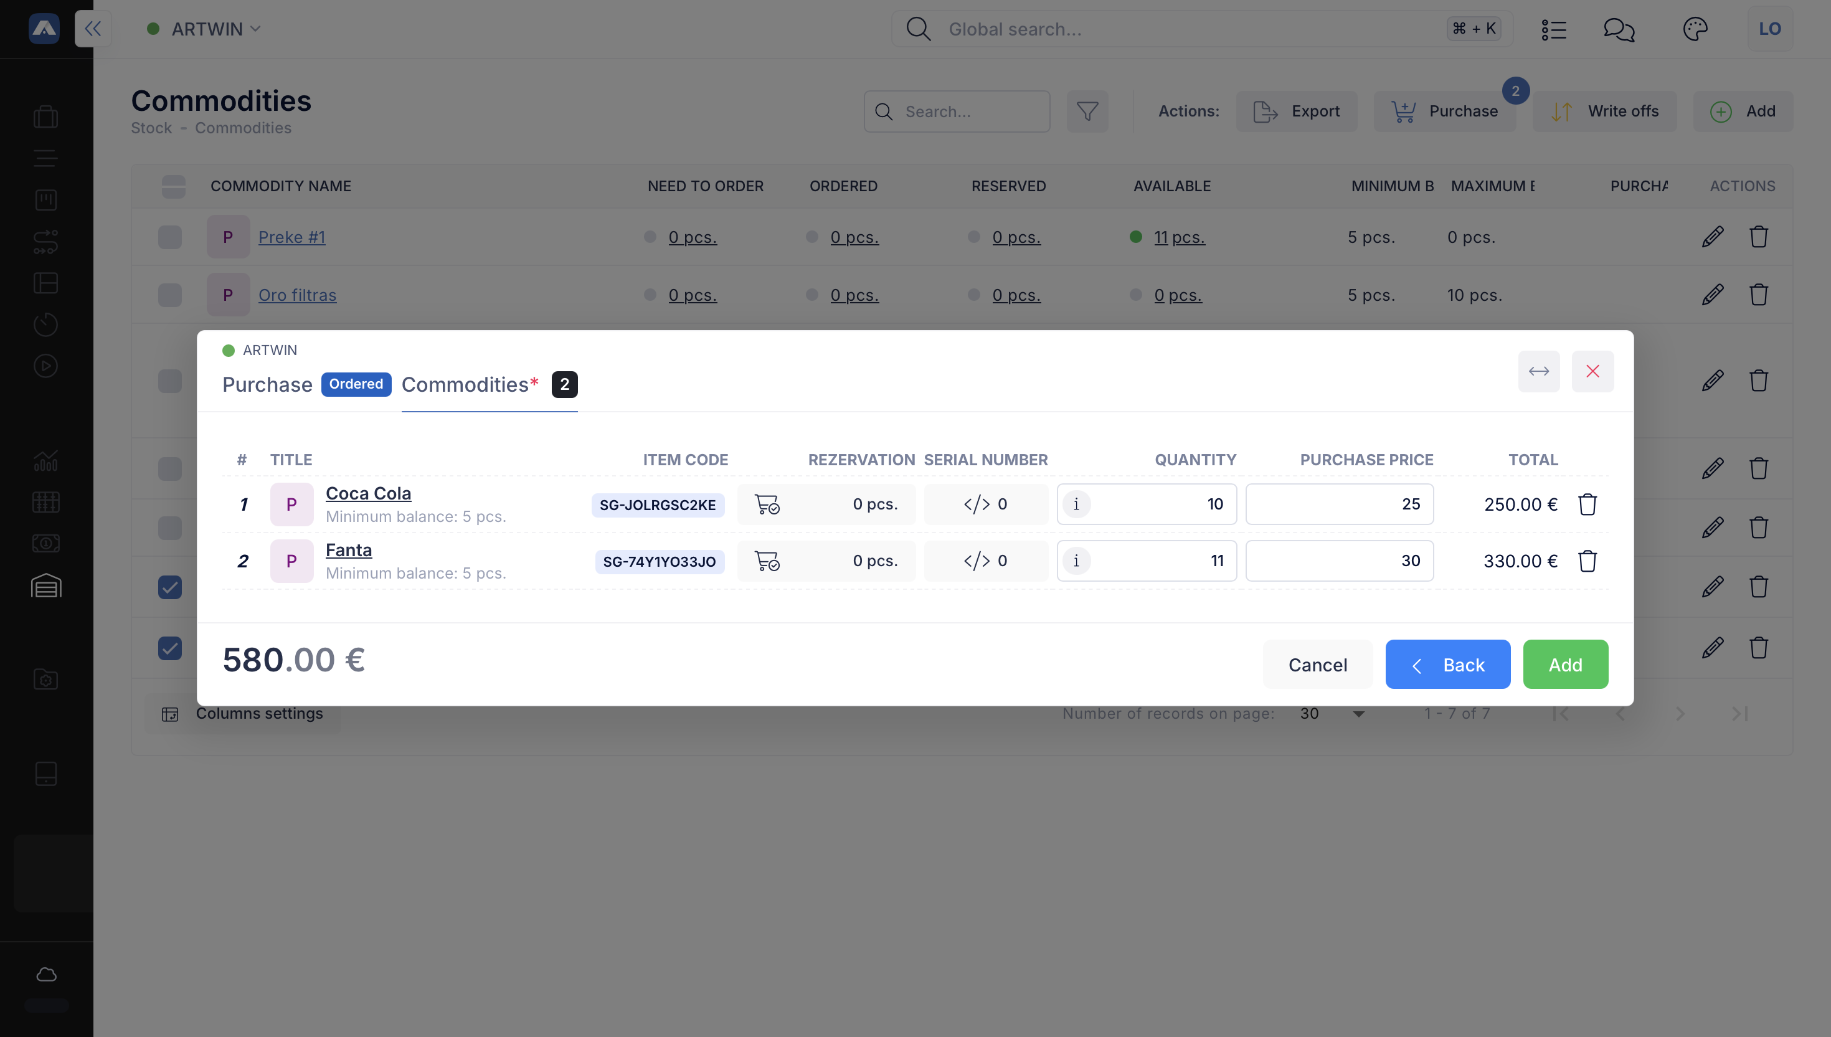
Task: Toggle the dialog width expand arrows icon
Action: (x=1538, y=371)
